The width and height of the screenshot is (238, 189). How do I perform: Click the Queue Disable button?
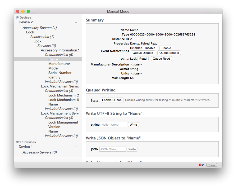tap(143, 53)
